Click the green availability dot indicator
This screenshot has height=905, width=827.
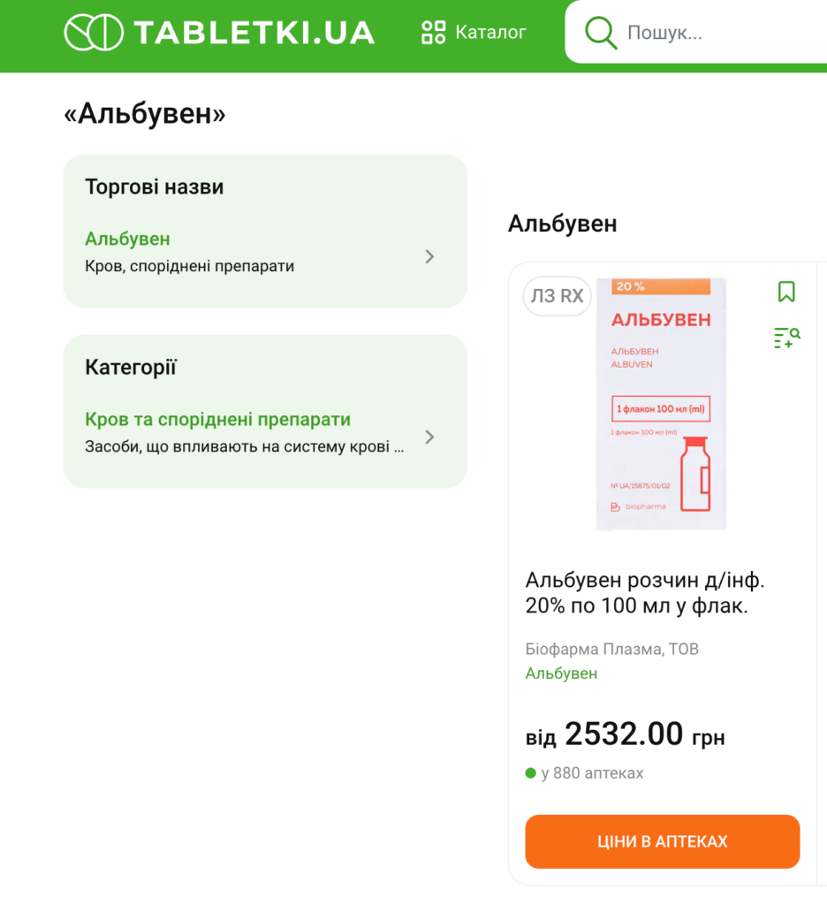click(531, 773)
